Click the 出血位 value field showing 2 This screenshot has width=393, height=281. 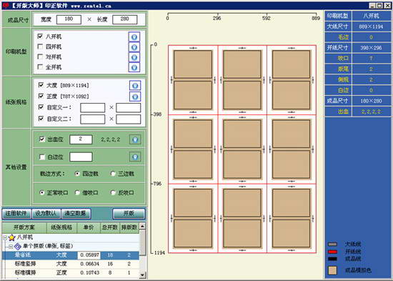81,139
